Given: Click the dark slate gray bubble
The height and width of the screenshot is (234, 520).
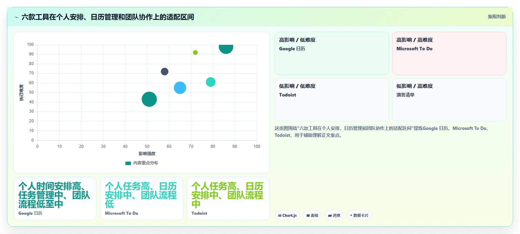Looking at the screenshot, I should (x=165, y=72).
